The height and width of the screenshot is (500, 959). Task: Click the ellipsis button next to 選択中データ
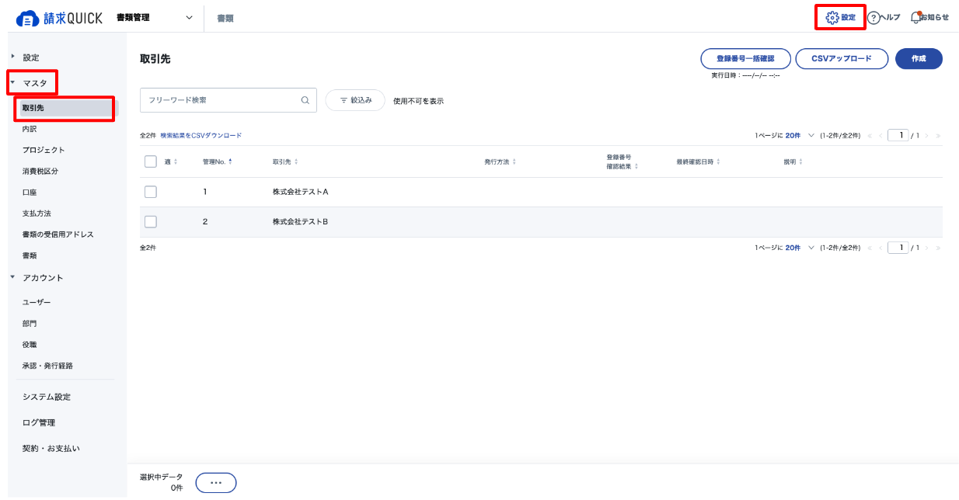(215, 481)
